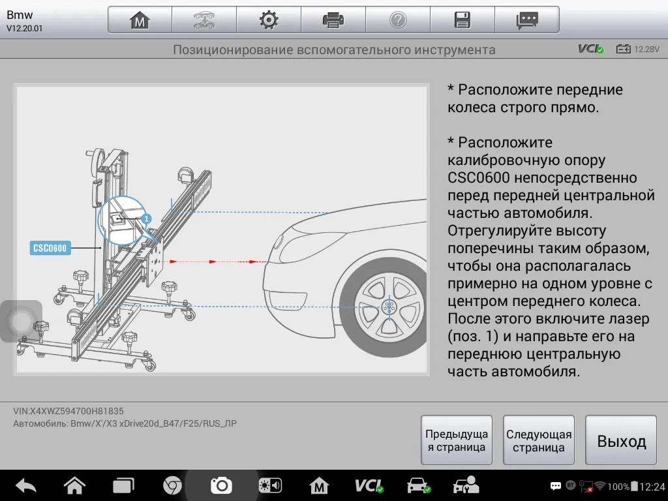
Task: Tap Wi-Fi signal status icon
Action: coord(600,485)
